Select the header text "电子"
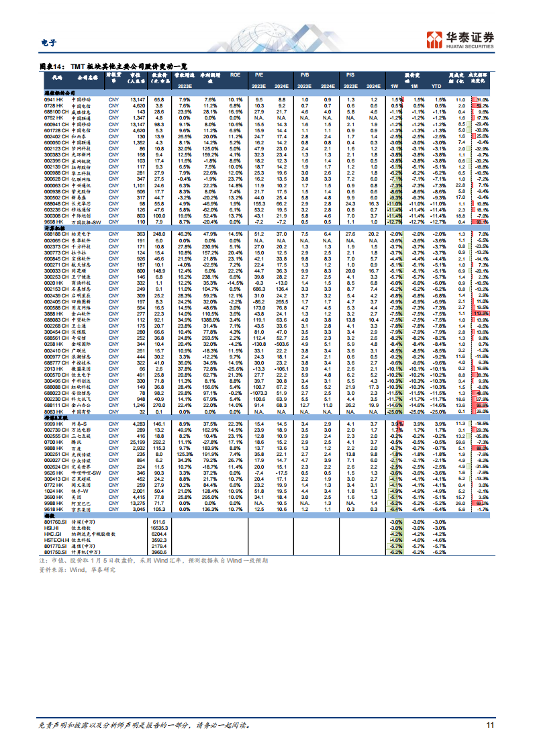 click(48, 43)
